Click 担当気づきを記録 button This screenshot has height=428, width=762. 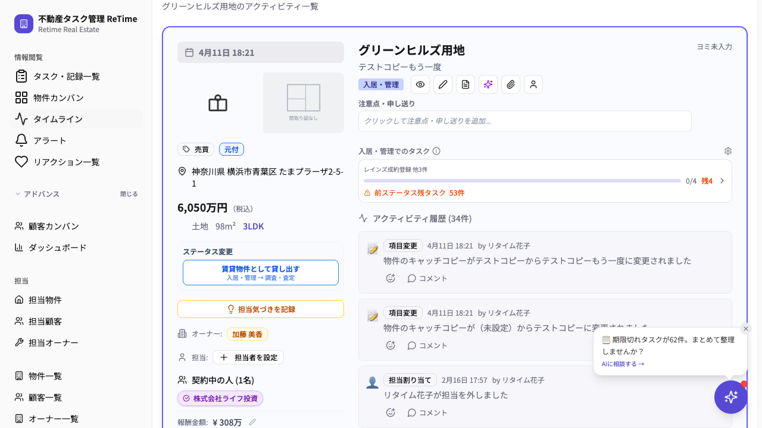point(261,309)
